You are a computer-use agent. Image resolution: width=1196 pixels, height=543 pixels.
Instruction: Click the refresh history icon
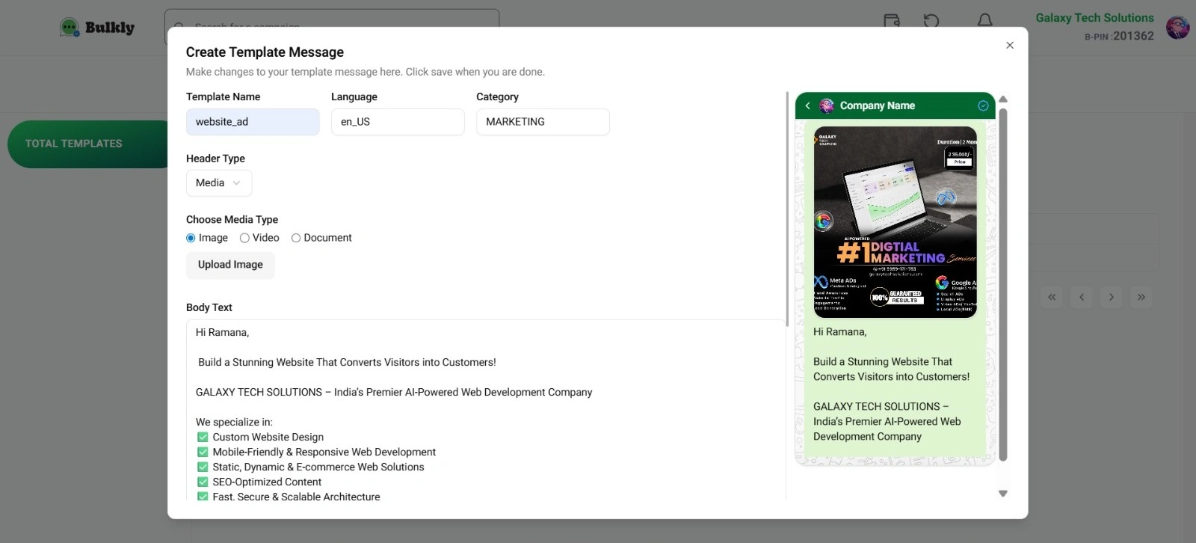tap(931, 20)
